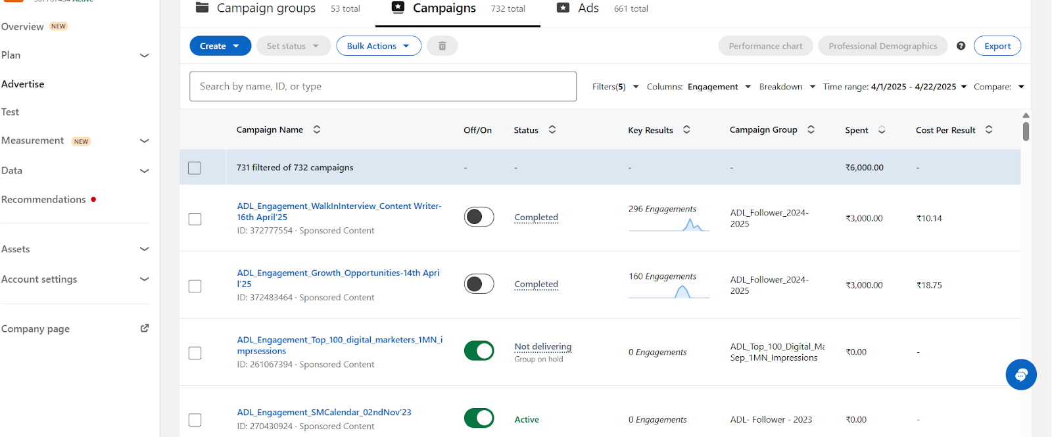Click the Ads star icon
1052x437 pixels.
(x=563, y=8)
